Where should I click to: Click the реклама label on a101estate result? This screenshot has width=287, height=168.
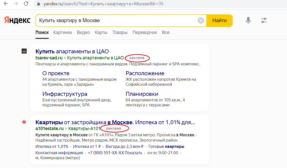(114, 129)
